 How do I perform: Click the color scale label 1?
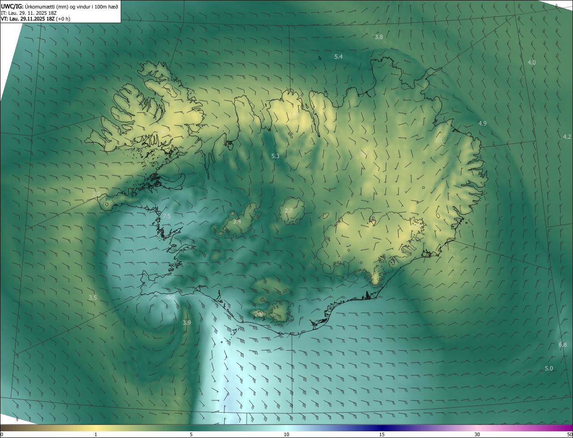pyautogui.click(x=96, y=434)
